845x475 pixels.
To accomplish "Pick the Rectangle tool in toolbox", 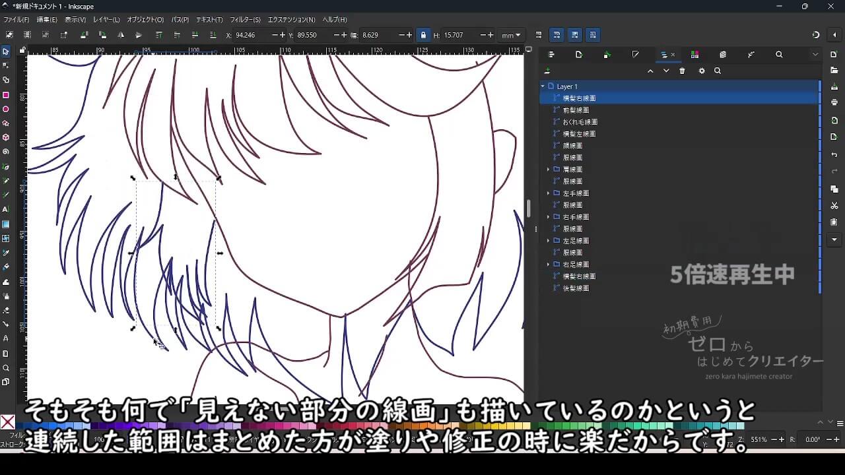I will click(6, 94).
